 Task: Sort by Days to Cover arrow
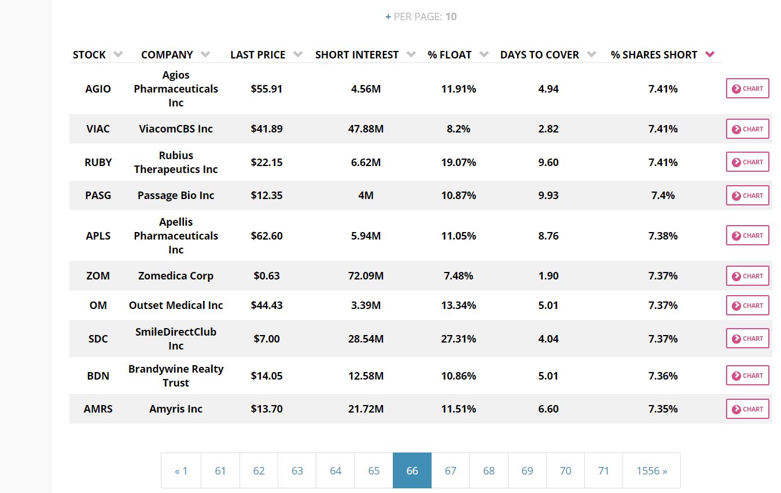(x=591, y=54)
